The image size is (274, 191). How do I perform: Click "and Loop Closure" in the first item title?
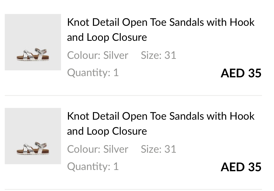107,37
